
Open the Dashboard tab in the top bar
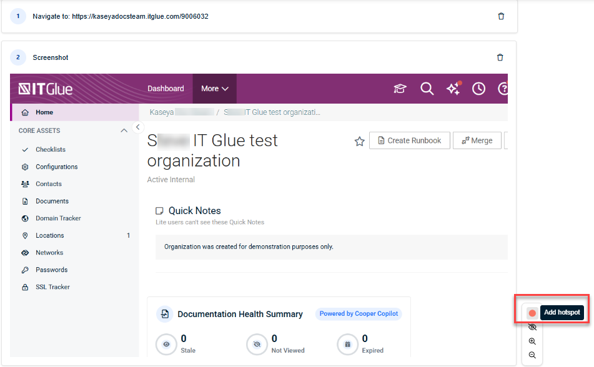pos(166,89)
